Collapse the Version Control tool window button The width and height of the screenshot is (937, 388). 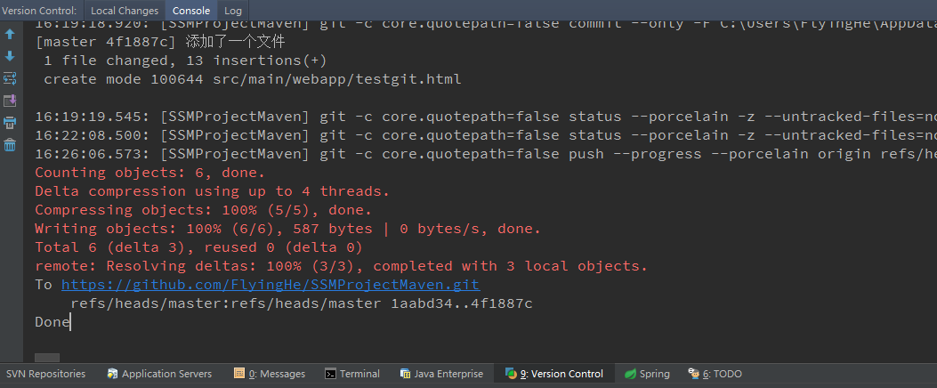(554, 375)
